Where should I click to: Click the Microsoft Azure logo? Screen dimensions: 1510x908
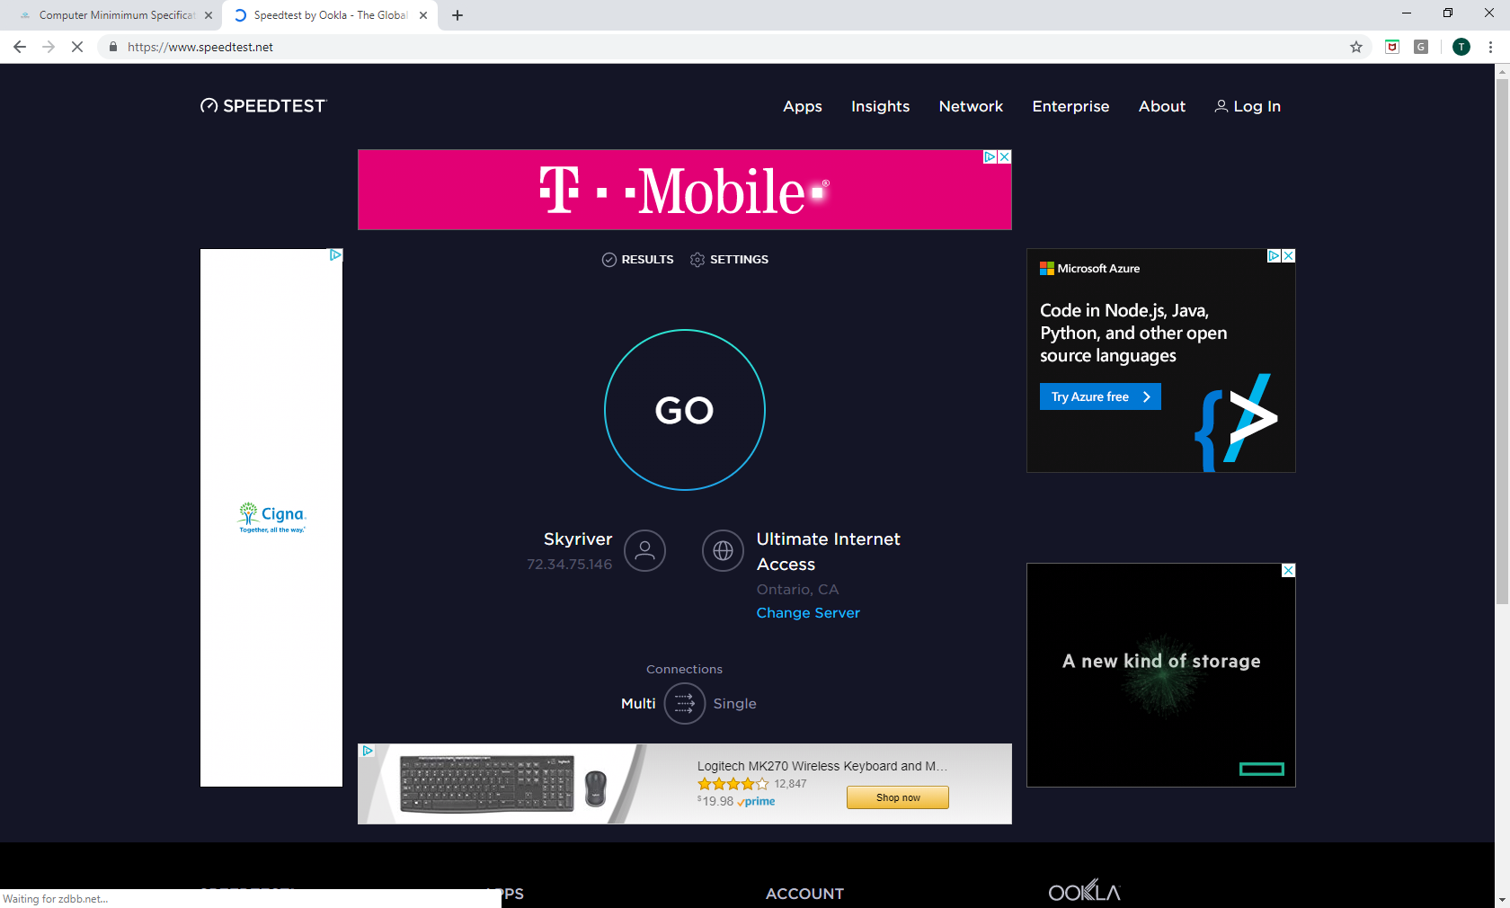[x=1090, y=269]
